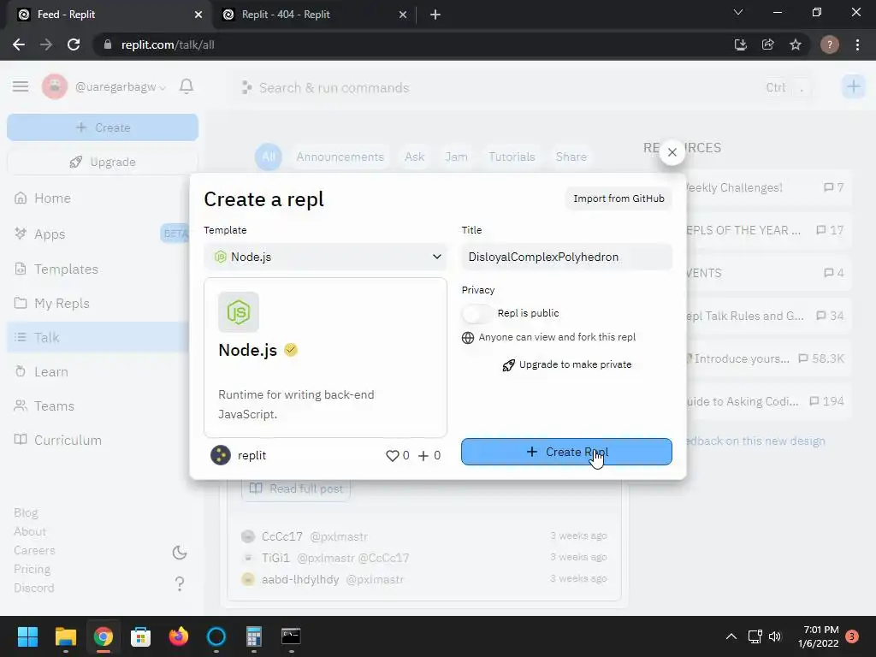Click Upgrade to make private

click(x=566, y=364)
